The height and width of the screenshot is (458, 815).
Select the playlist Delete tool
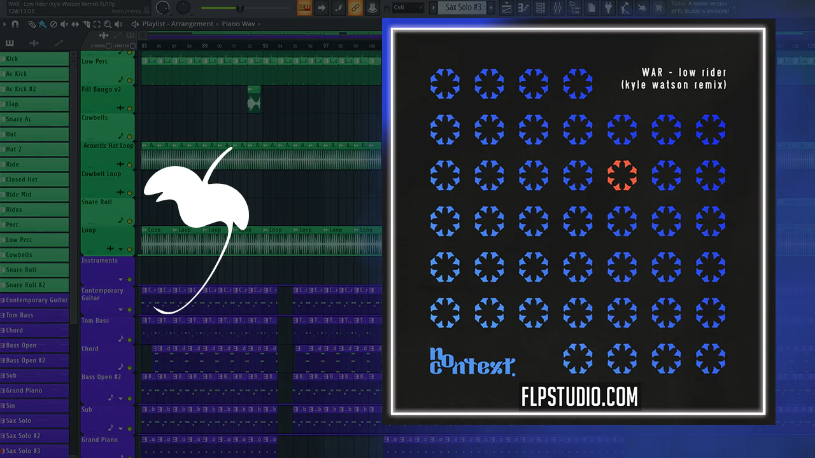[x=53, y=24]
